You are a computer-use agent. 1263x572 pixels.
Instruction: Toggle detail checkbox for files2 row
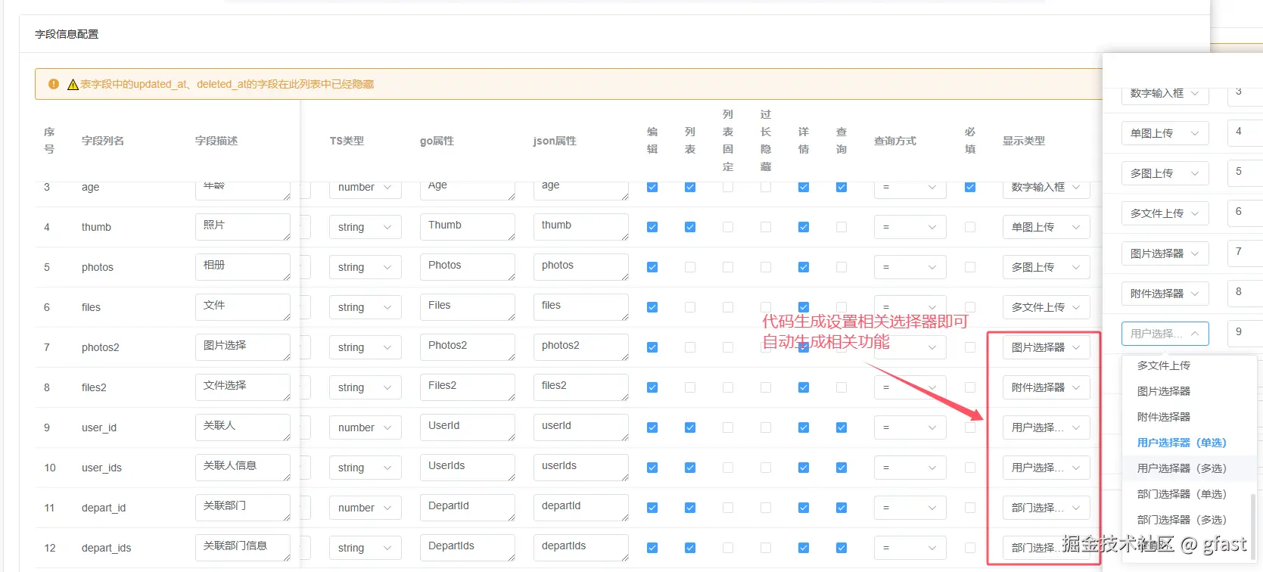(x=804, y=387)
